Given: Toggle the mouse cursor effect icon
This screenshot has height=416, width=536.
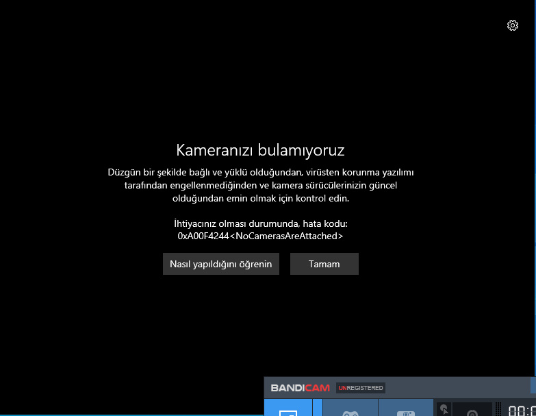Looking at the screenshot, I should [x=444, y=410].
